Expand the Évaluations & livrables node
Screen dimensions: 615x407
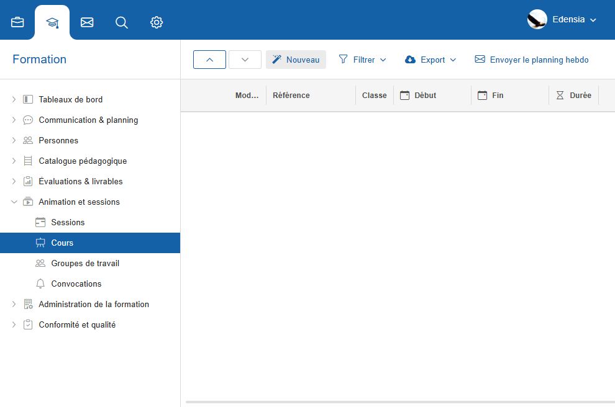click(x=14, y=181)
